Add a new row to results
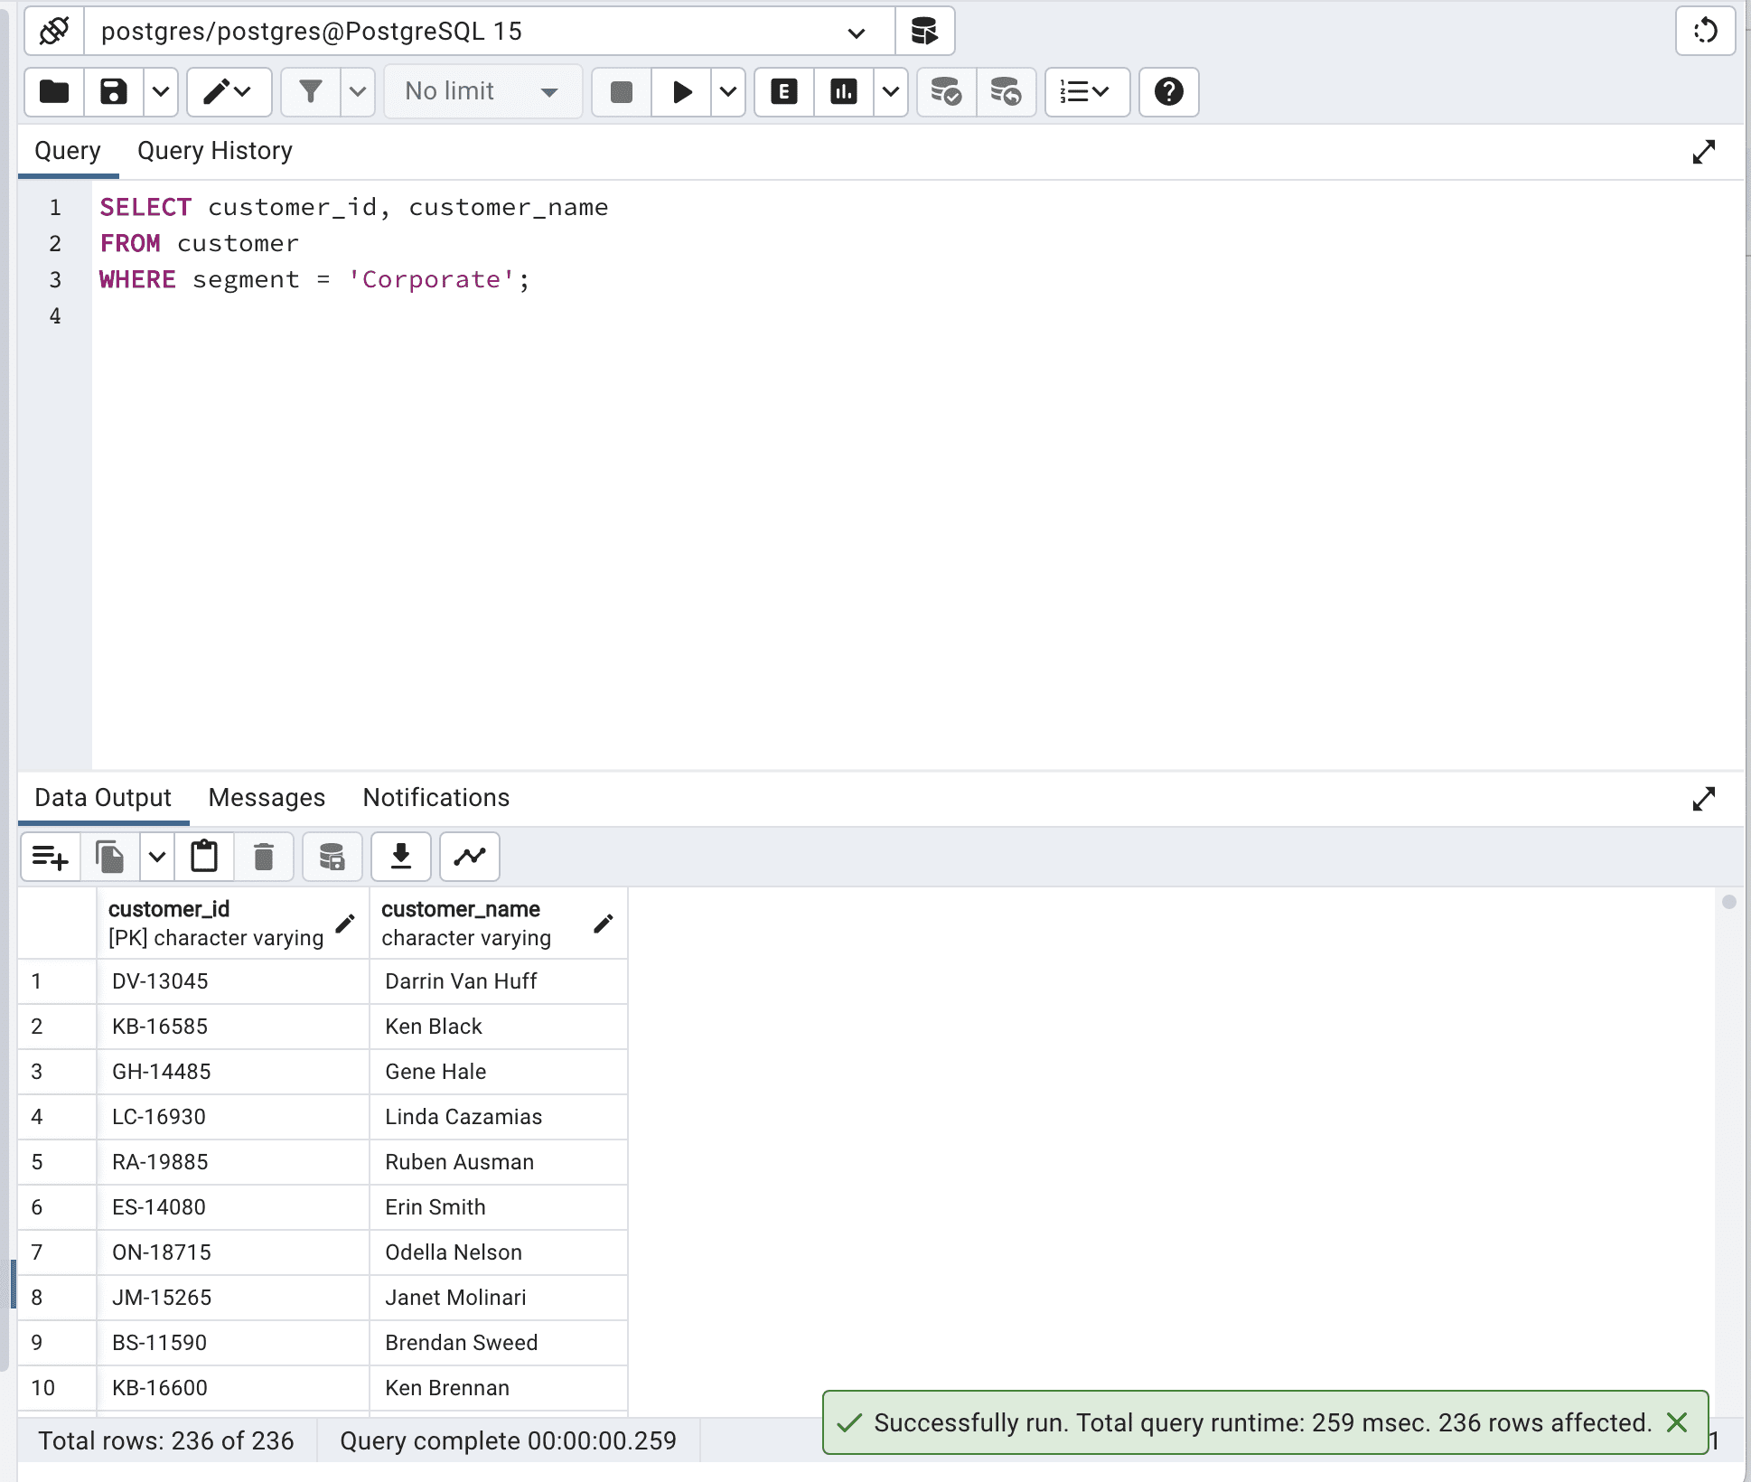Screen dimensions: 1751x1482 tap(50, 856)
